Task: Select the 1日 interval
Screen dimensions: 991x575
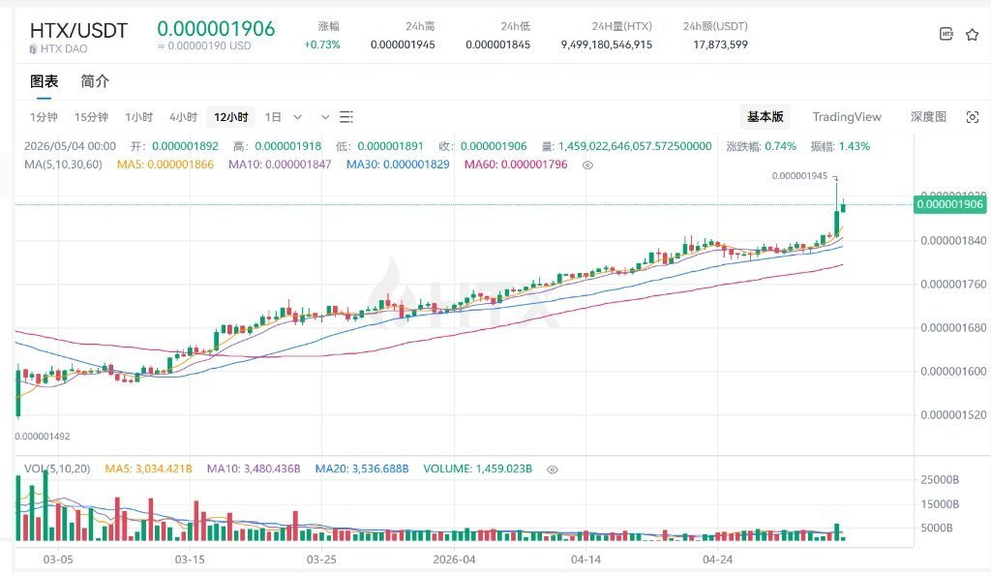Action: tap(273, 117)
